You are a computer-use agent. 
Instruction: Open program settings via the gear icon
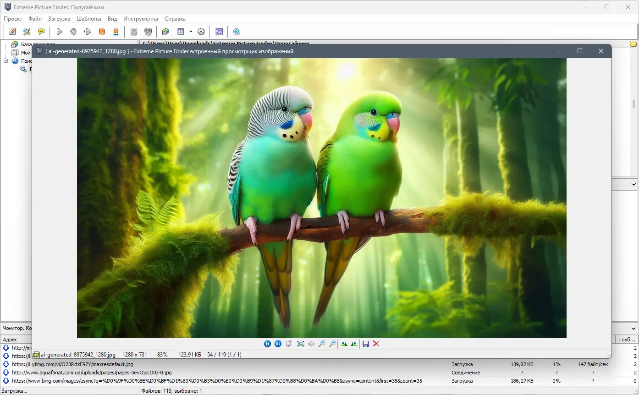[201, 32]
